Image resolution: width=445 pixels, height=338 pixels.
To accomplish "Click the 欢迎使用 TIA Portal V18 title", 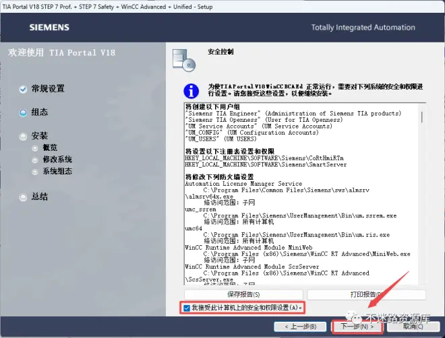I will tap(61, 53).
